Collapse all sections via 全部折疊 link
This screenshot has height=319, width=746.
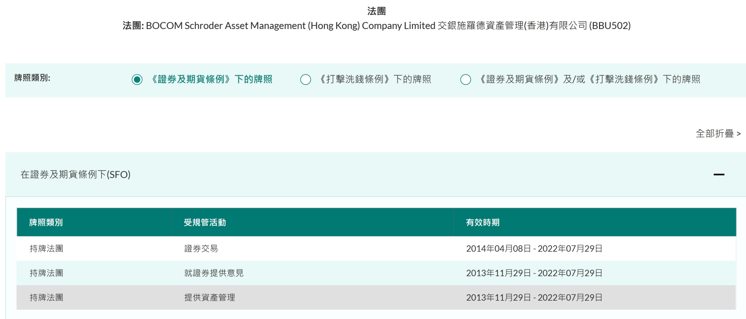point(718,134)
